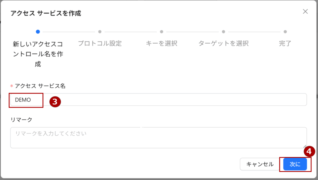This screenshot has width=318, height=180.
Task: Grab the リマーク text area resize handle
Action: tap(305, 146)
